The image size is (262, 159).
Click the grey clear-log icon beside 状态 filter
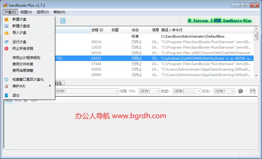(x=240, y=91)
